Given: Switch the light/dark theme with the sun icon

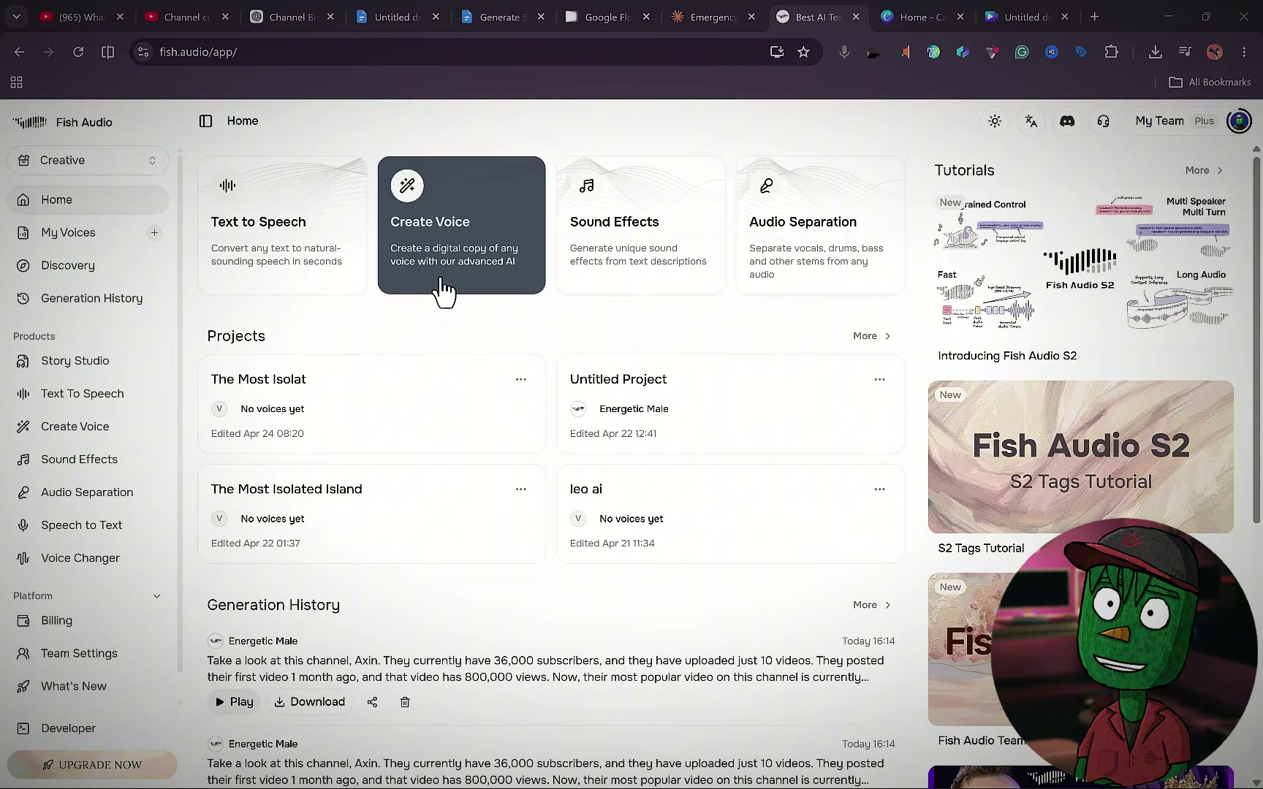Looking at the screenshot, I should pyautogui.click(x=995, y=121).
